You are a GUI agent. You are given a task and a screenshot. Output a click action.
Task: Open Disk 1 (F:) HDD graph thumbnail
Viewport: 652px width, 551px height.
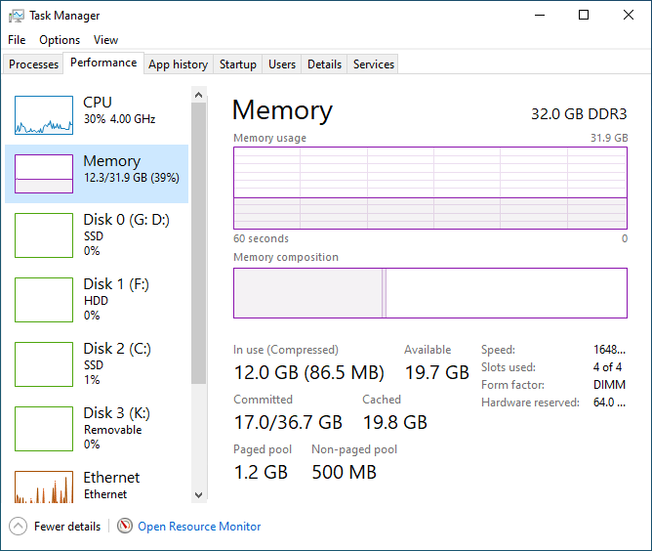pos(44,300)
